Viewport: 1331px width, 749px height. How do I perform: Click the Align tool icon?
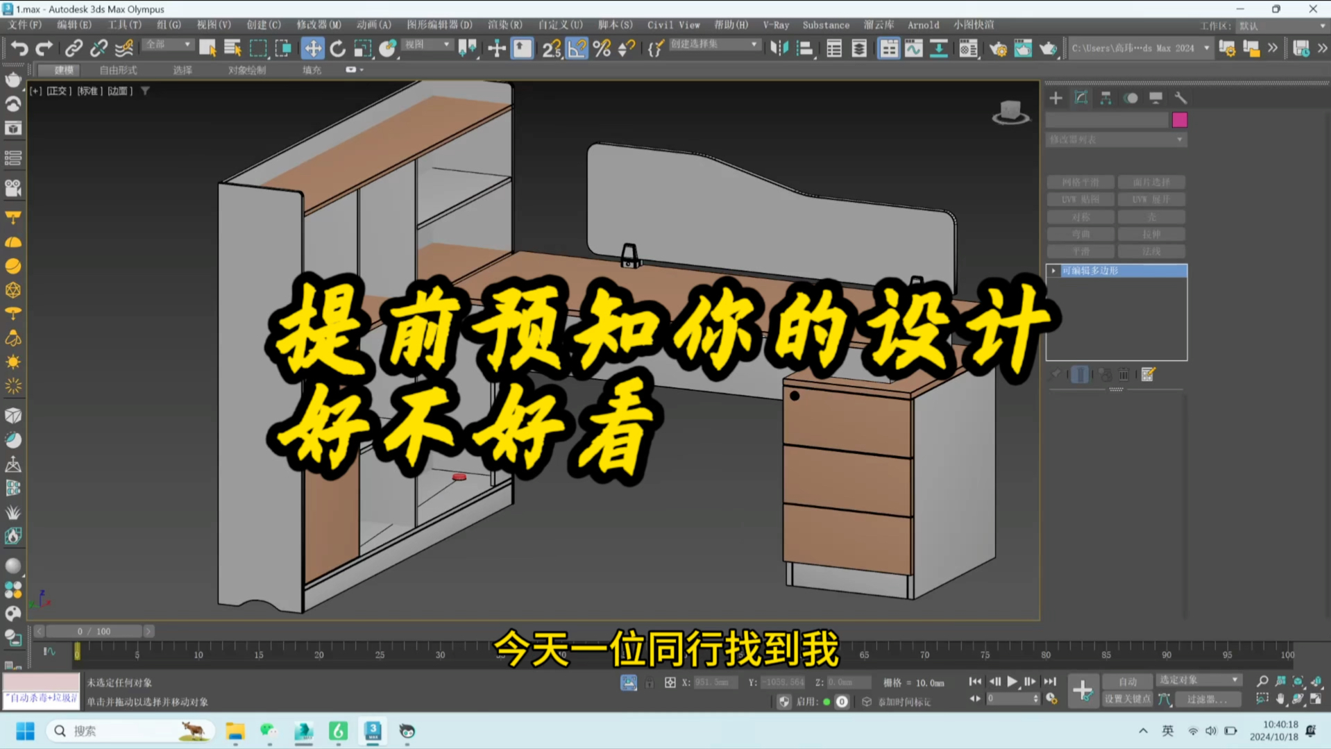tap(805, 49)
